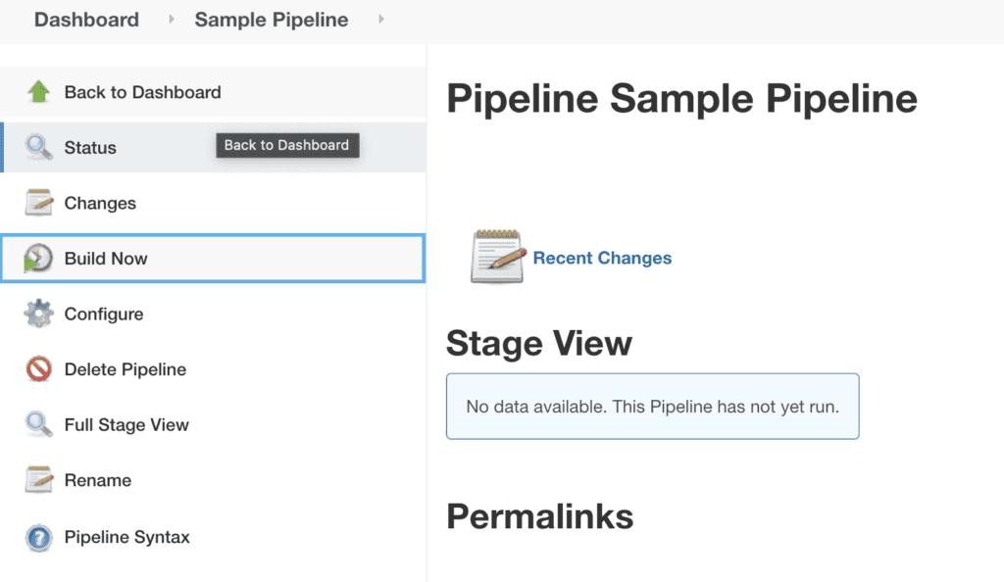Click the blue question mark Pipeline Syntax icon
Screen dimensions: 1004x582
[x=38, y=537]
